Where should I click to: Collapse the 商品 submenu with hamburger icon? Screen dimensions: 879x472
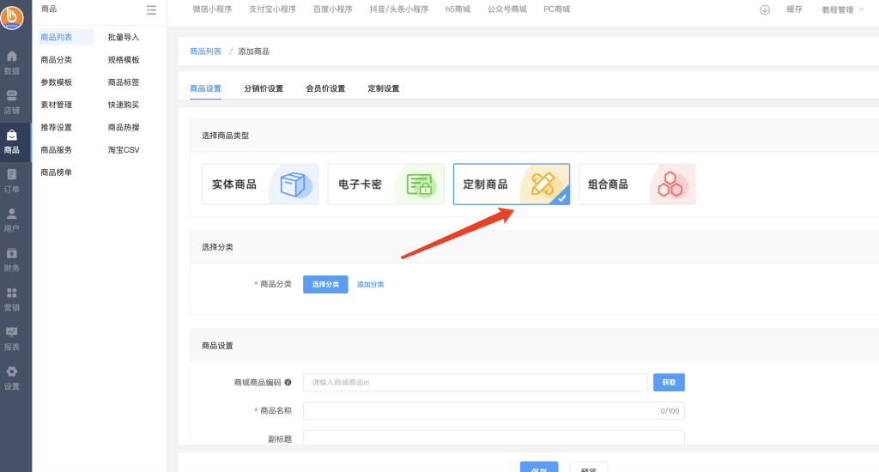coord(151,9)
